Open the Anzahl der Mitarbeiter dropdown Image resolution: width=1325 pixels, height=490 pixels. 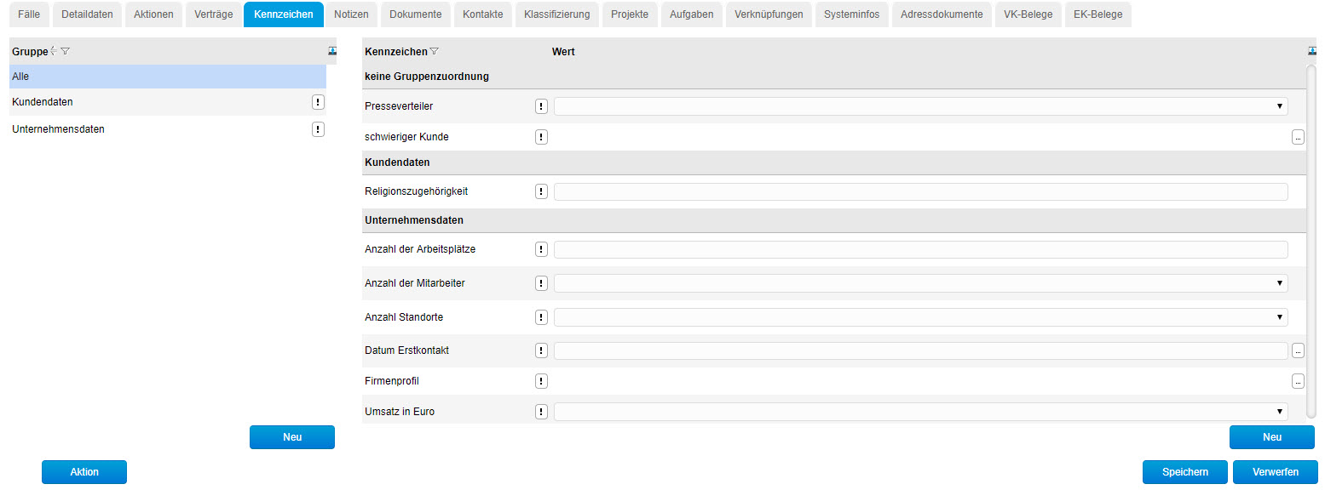920,283
